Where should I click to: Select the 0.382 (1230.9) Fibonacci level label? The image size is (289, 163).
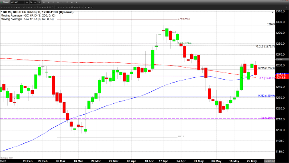[266, 95]
